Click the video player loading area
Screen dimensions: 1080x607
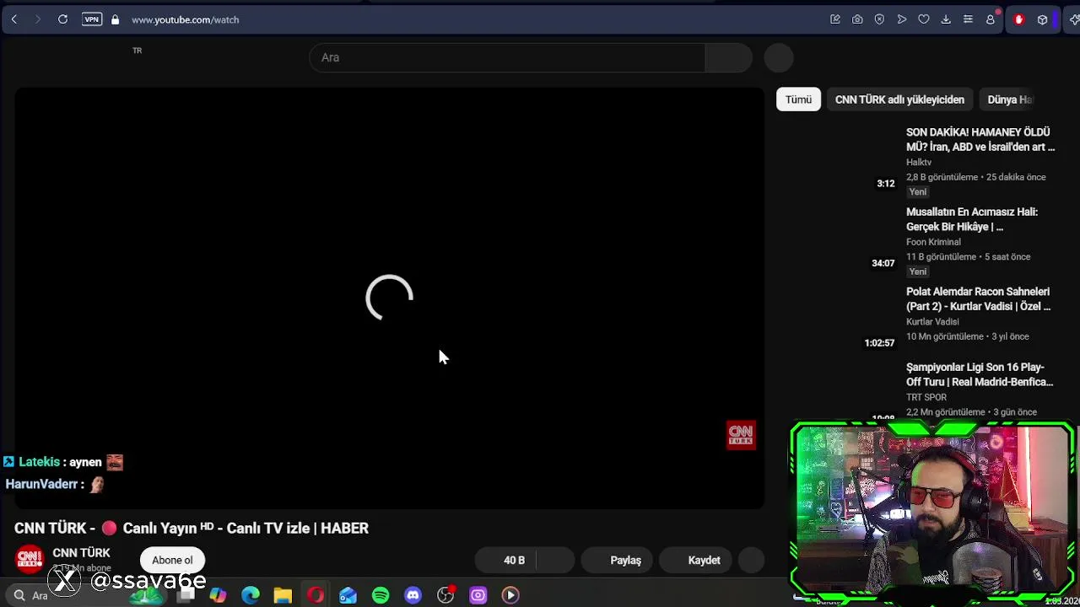[389, 298]
